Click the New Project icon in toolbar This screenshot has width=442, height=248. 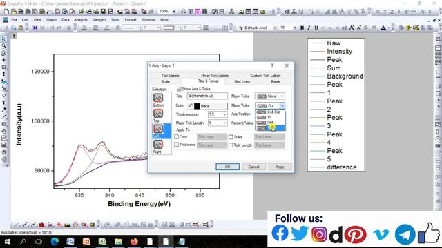[6, 12]
